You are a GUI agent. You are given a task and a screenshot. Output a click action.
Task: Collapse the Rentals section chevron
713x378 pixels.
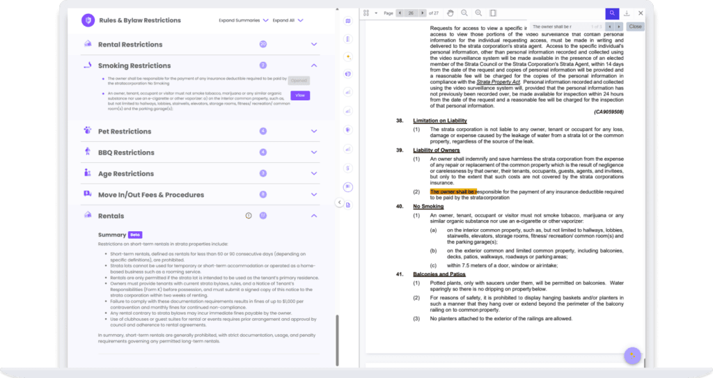point(314,216)
